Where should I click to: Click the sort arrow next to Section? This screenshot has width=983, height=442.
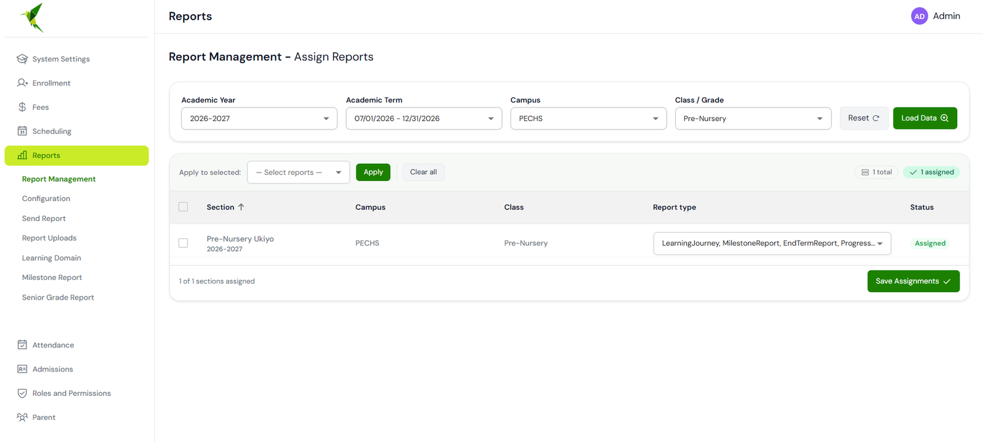(x=241, y=207)
